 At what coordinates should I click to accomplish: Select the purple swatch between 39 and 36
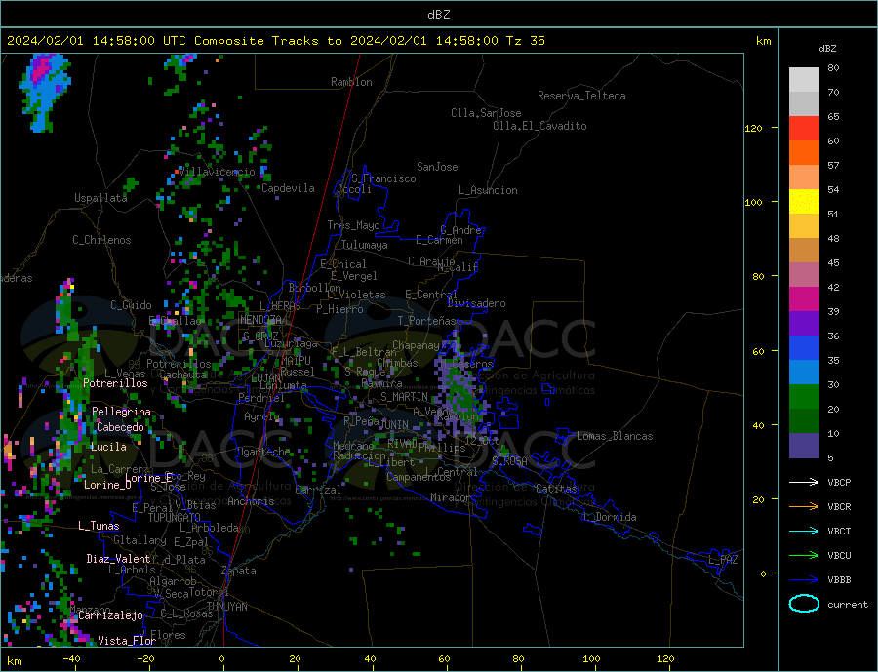804,324
